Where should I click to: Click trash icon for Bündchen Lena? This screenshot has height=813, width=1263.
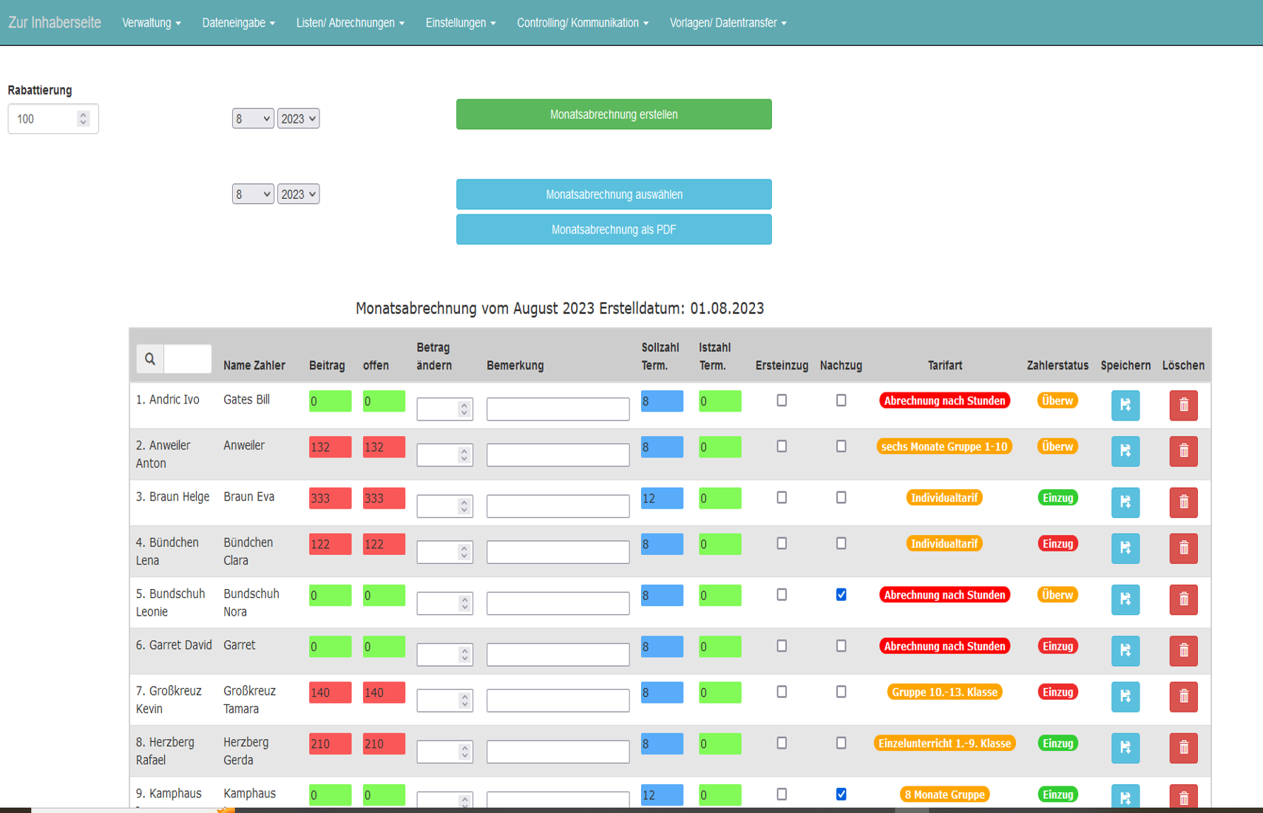coord(1183,548)
